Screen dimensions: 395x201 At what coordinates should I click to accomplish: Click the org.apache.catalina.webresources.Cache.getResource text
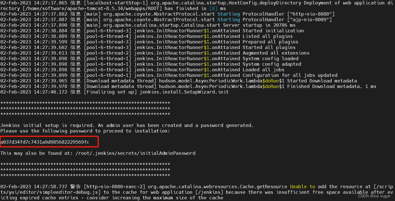[x=218, y=187]
